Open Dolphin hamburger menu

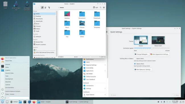click(x=104, y=7)
